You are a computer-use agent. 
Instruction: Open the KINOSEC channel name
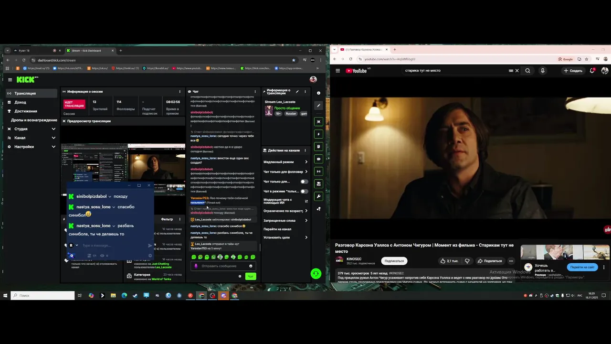pyautogui.click(x=354, y=259)
